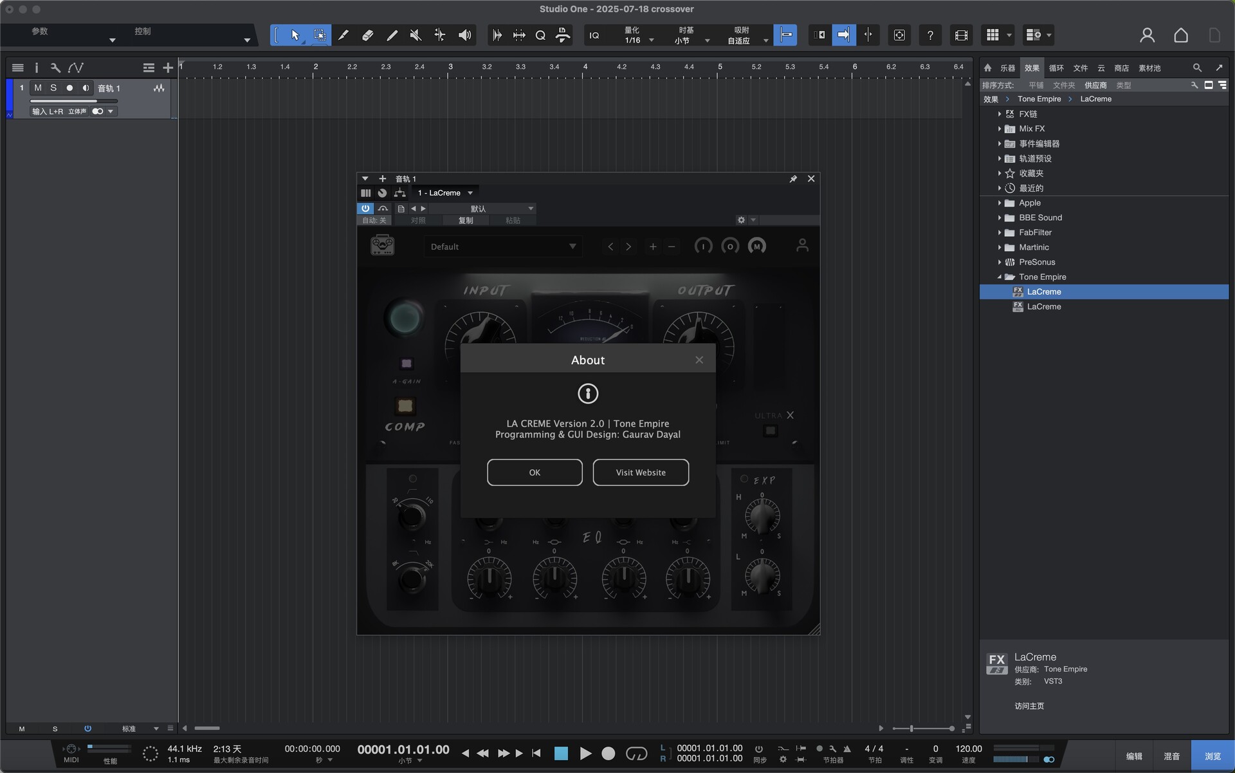Solo track 1 with S button

point(53,88)
